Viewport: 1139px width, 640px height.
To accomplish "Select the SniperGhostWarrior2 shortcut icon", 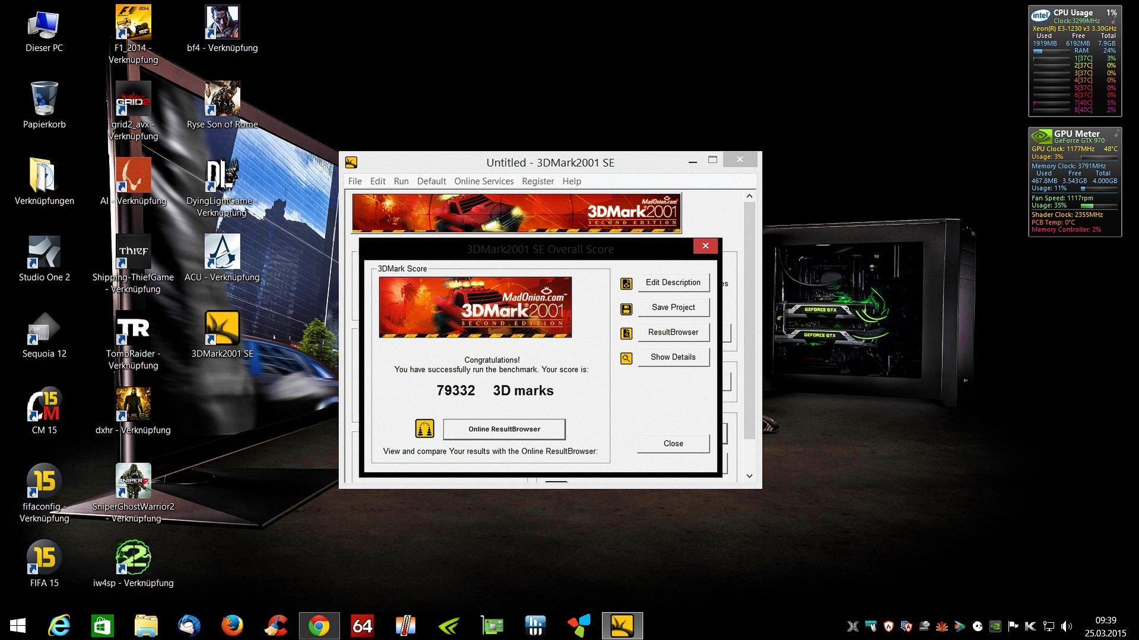I will (133, 493).
